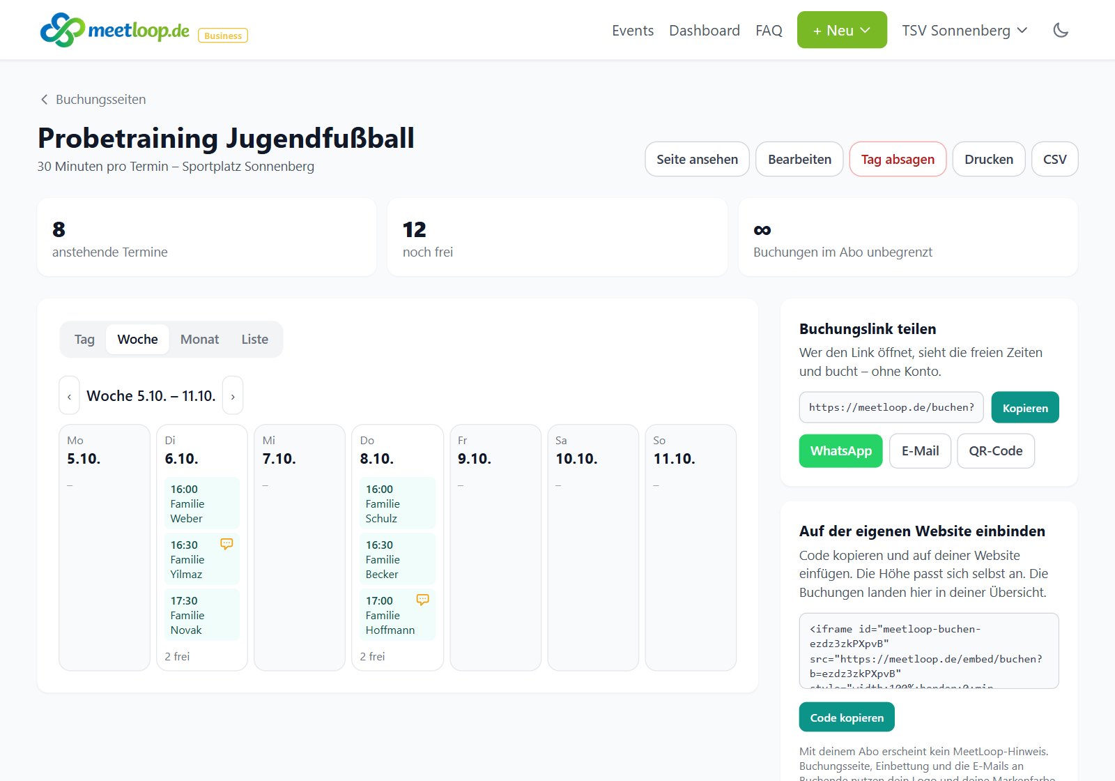Export via CSV button
Viewport: 1115px width, 781px height.
[1054, 159]
